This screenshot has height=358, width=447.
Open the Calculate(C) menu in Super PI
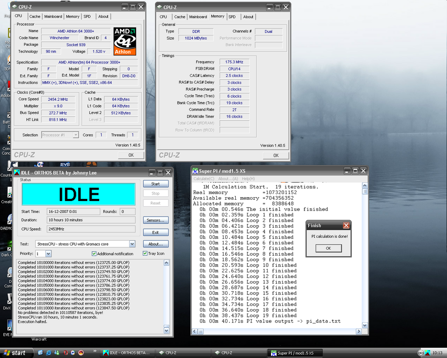[x=204, y=179]
